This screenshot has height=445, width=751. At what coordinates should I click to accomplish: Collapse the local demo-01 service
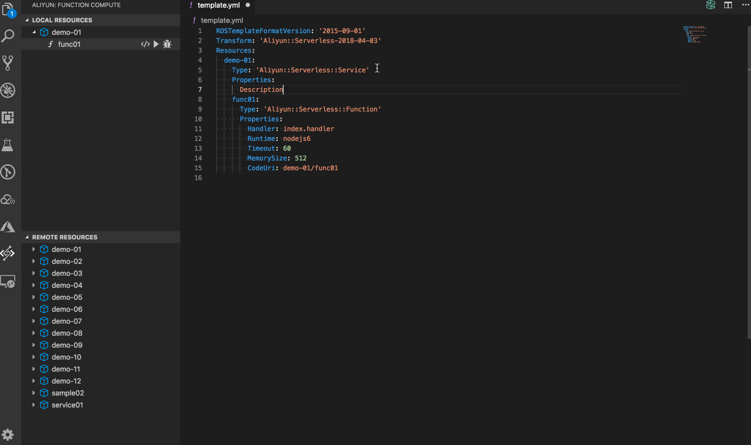point(34,32)
